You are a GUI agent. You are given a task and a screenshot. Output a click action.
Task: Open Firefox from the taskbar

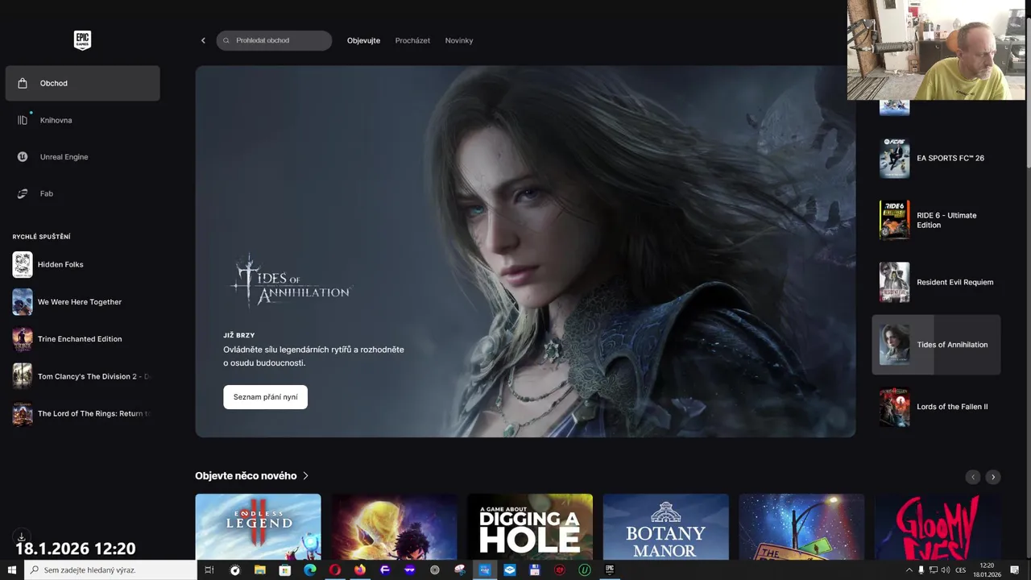point(360,570)
